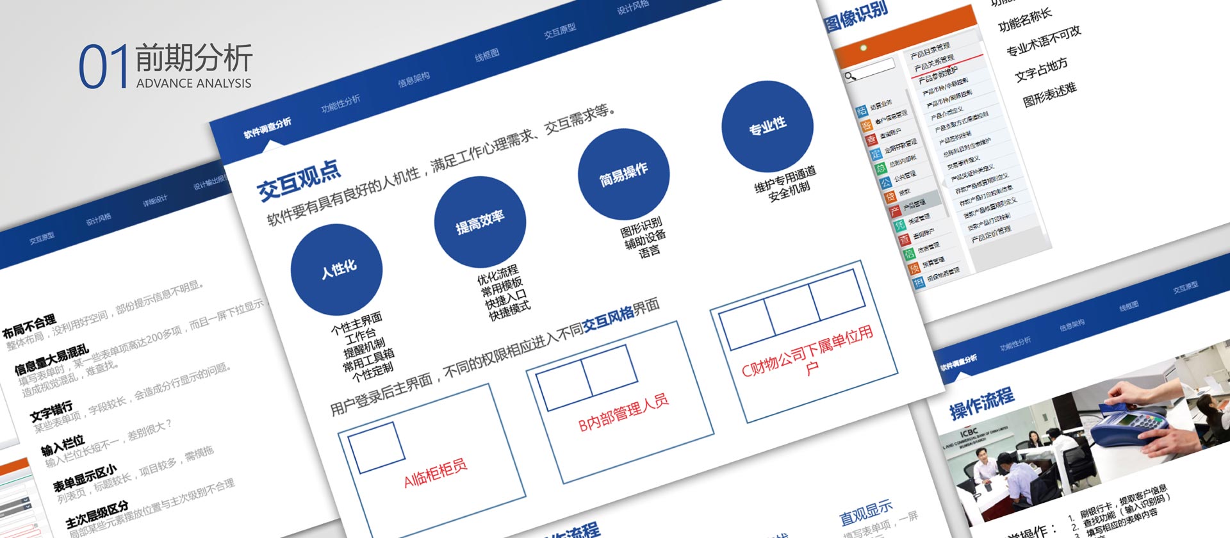Click the 专业术语不可改 text
Viewport: 1230px width, 538px height.
coord(1044,40)
